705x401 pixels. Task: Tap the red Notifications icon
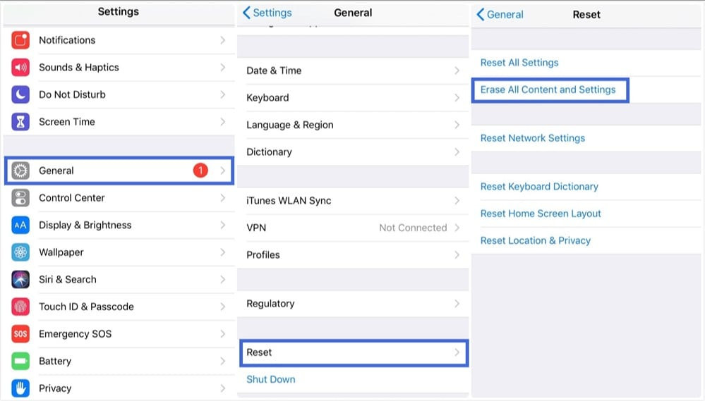[20, 40]
